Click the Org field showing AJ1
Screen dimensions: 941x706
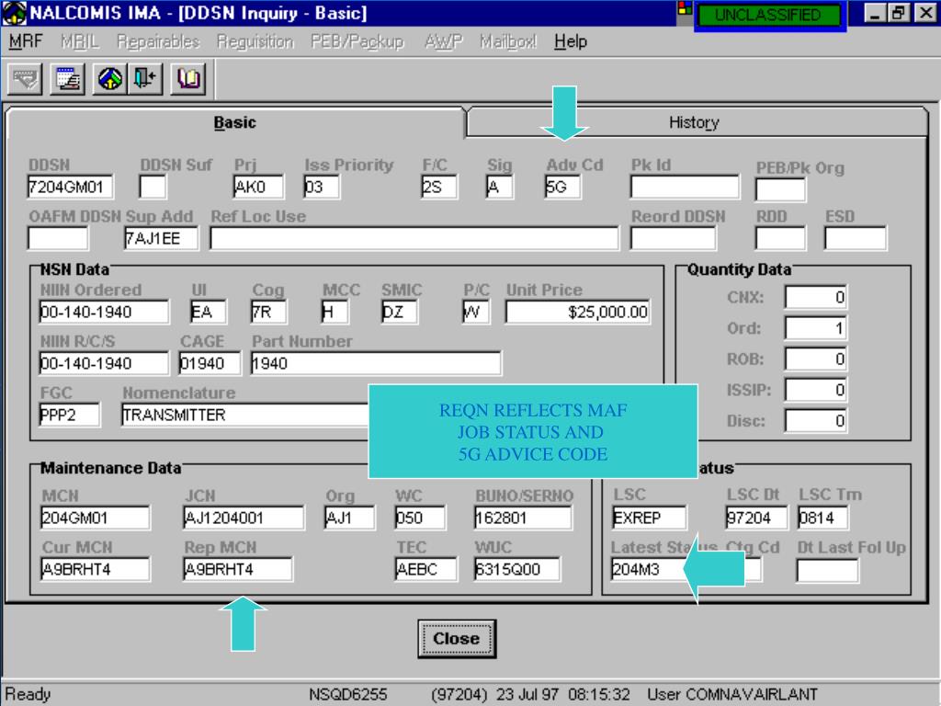pyautogui.click(x=349, y=518)
